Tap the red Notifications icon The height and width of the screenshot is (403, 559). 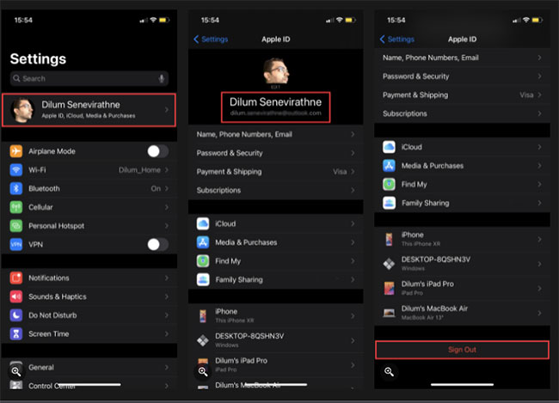pos(16,278)
